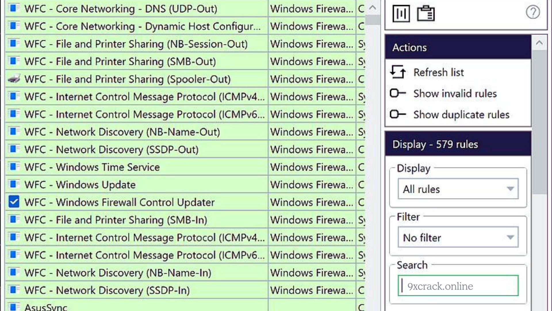The image size is (552, 311).
Task: Open the help question mark icon
Action: click(533, 12)
